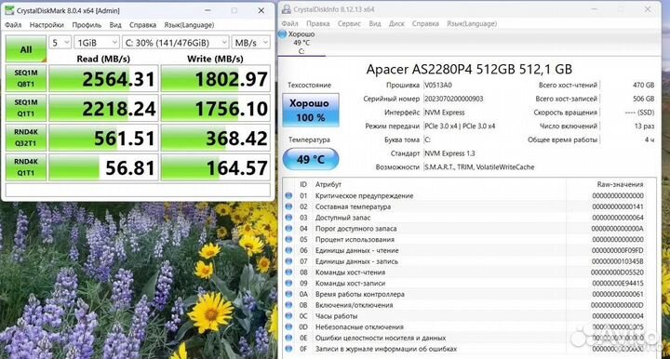Open the test count dropdown showing 5
The width and height of the screenshot is (670, 359).
coord(60,43)
